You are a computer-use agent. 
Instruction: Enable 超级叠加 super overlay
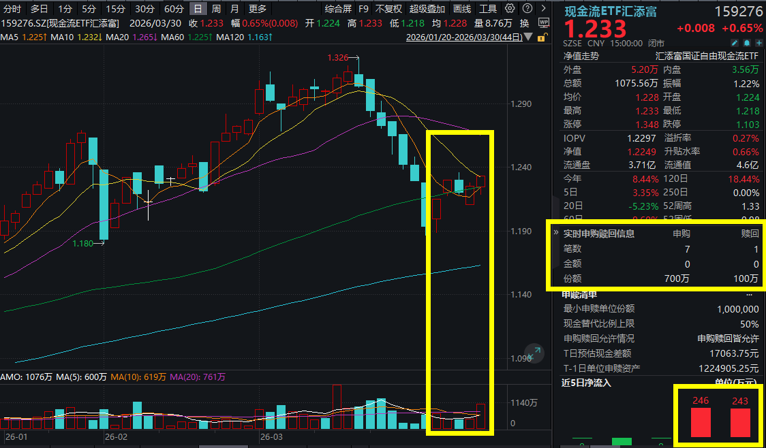[428, 8]
